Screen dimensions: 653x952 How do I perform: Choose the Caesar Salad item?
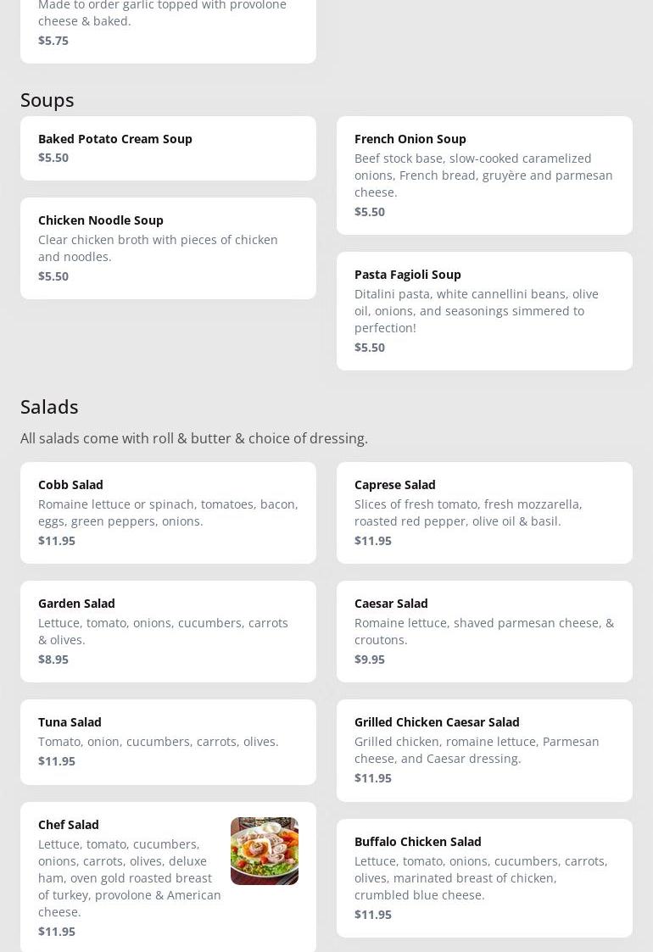(x=484, y=632)
